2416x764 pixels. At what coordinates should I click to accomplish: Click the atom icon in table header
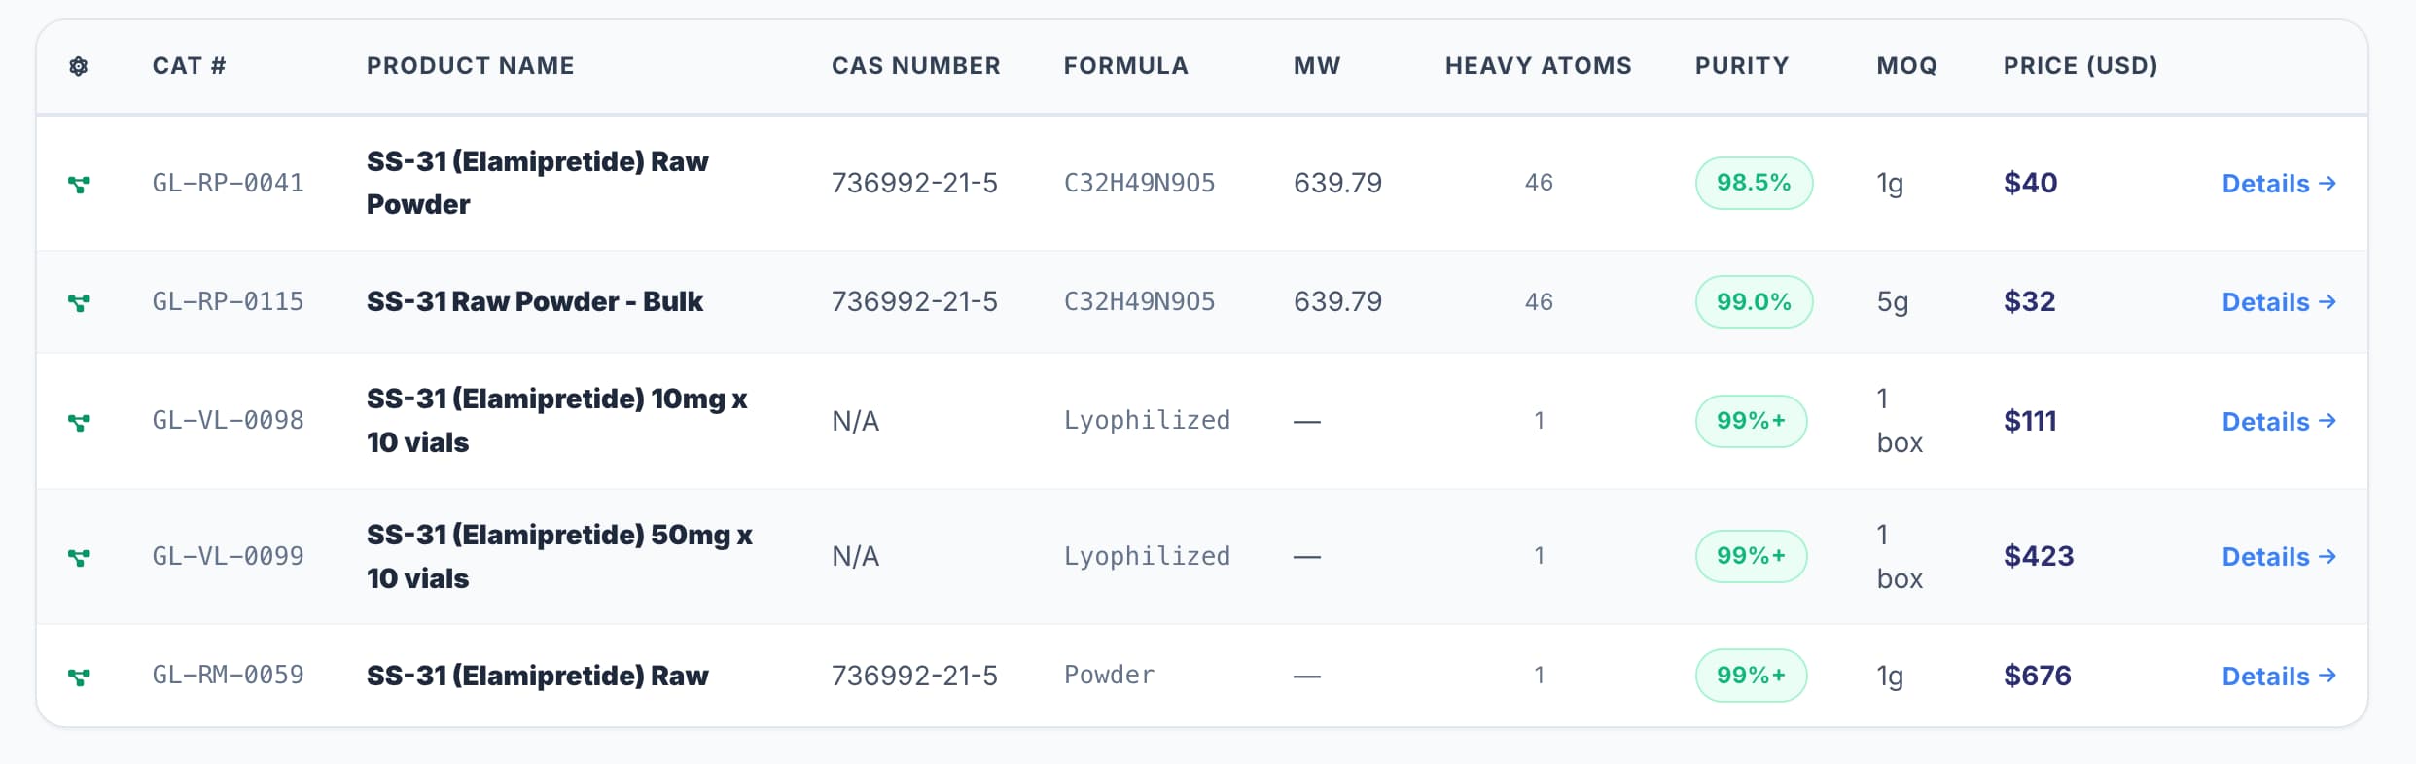79,66
